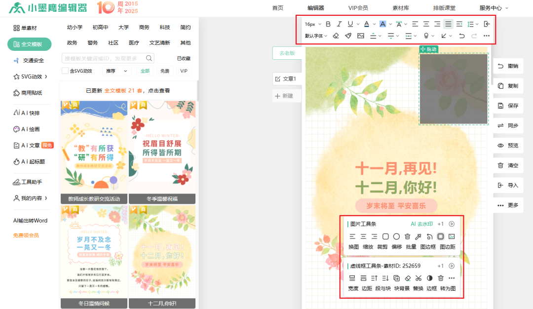Screen dimensions: 533x309
Task: Expand 我的内容 in the sidebar
Action: point(30,198)
